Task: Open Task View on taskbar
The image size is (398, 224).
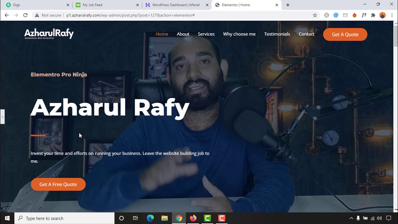Action: pos(136,218)
